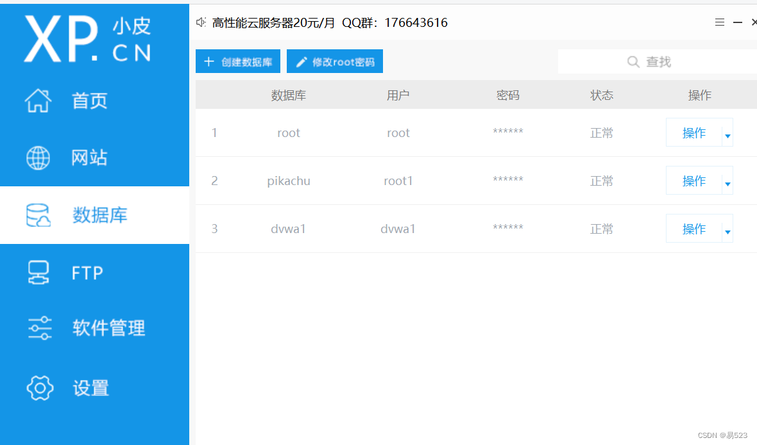
Task: Click the 数据库 database icon in sidebar
Action: [38, 215]
